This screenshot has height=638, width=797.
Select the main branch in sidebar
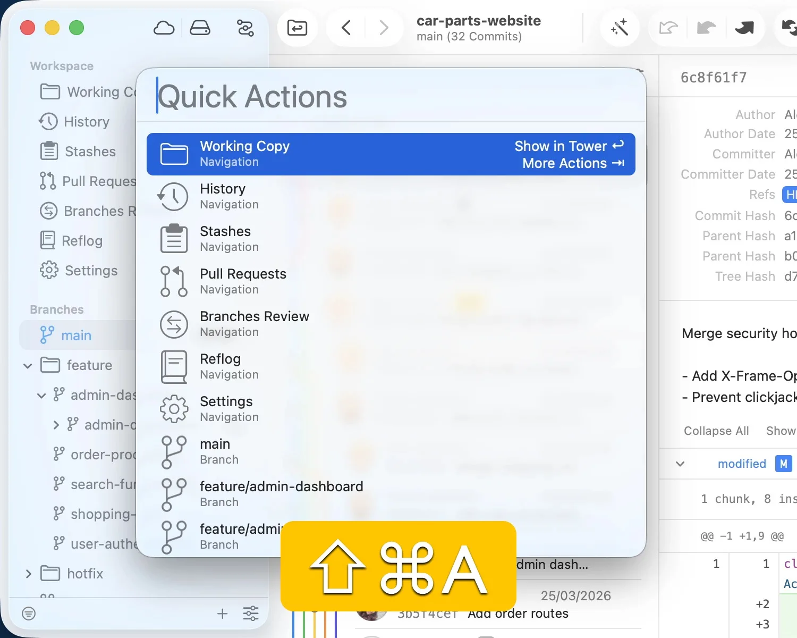[78, 335]
